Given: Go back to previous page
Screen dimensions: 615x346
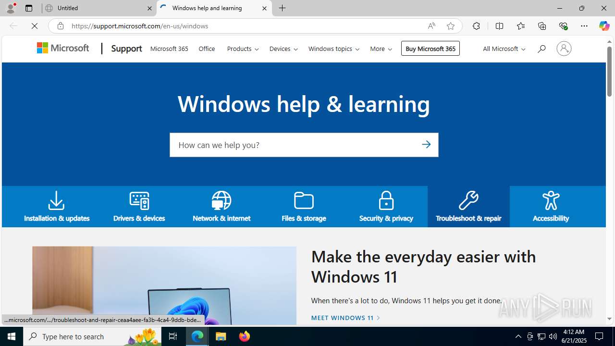Looking at the screenshot, I should 13,26.
